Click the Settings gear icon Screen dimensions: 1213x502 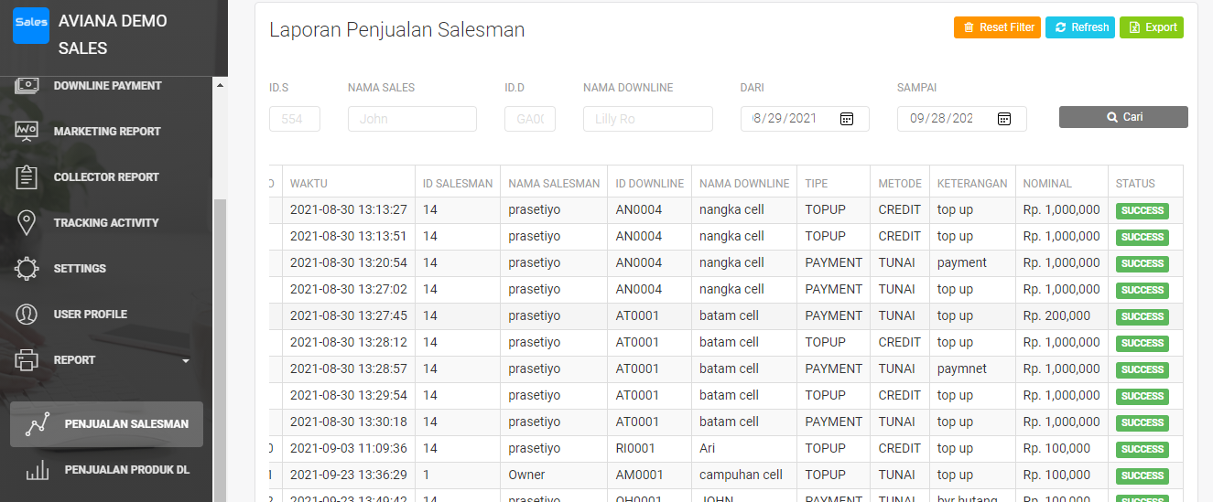[x=27, y=269]
